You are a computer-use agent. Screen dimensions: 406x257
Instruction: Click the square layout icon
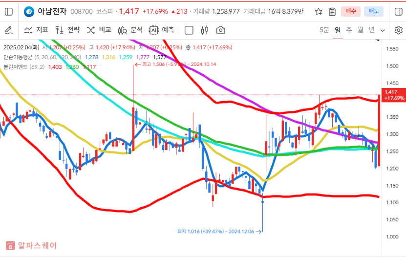[189, 30]
